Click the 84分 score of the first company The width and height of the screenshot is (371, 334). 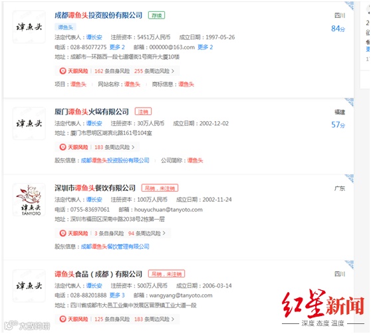[x=338, y=29]
